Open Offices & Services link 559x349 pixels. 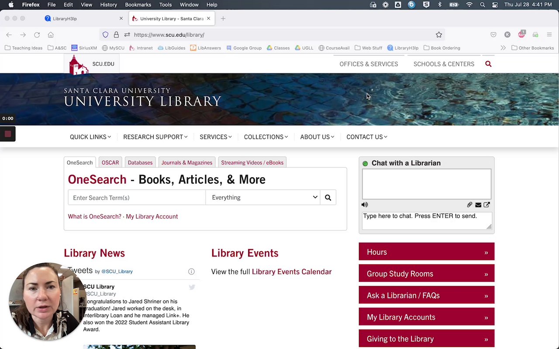369,64
